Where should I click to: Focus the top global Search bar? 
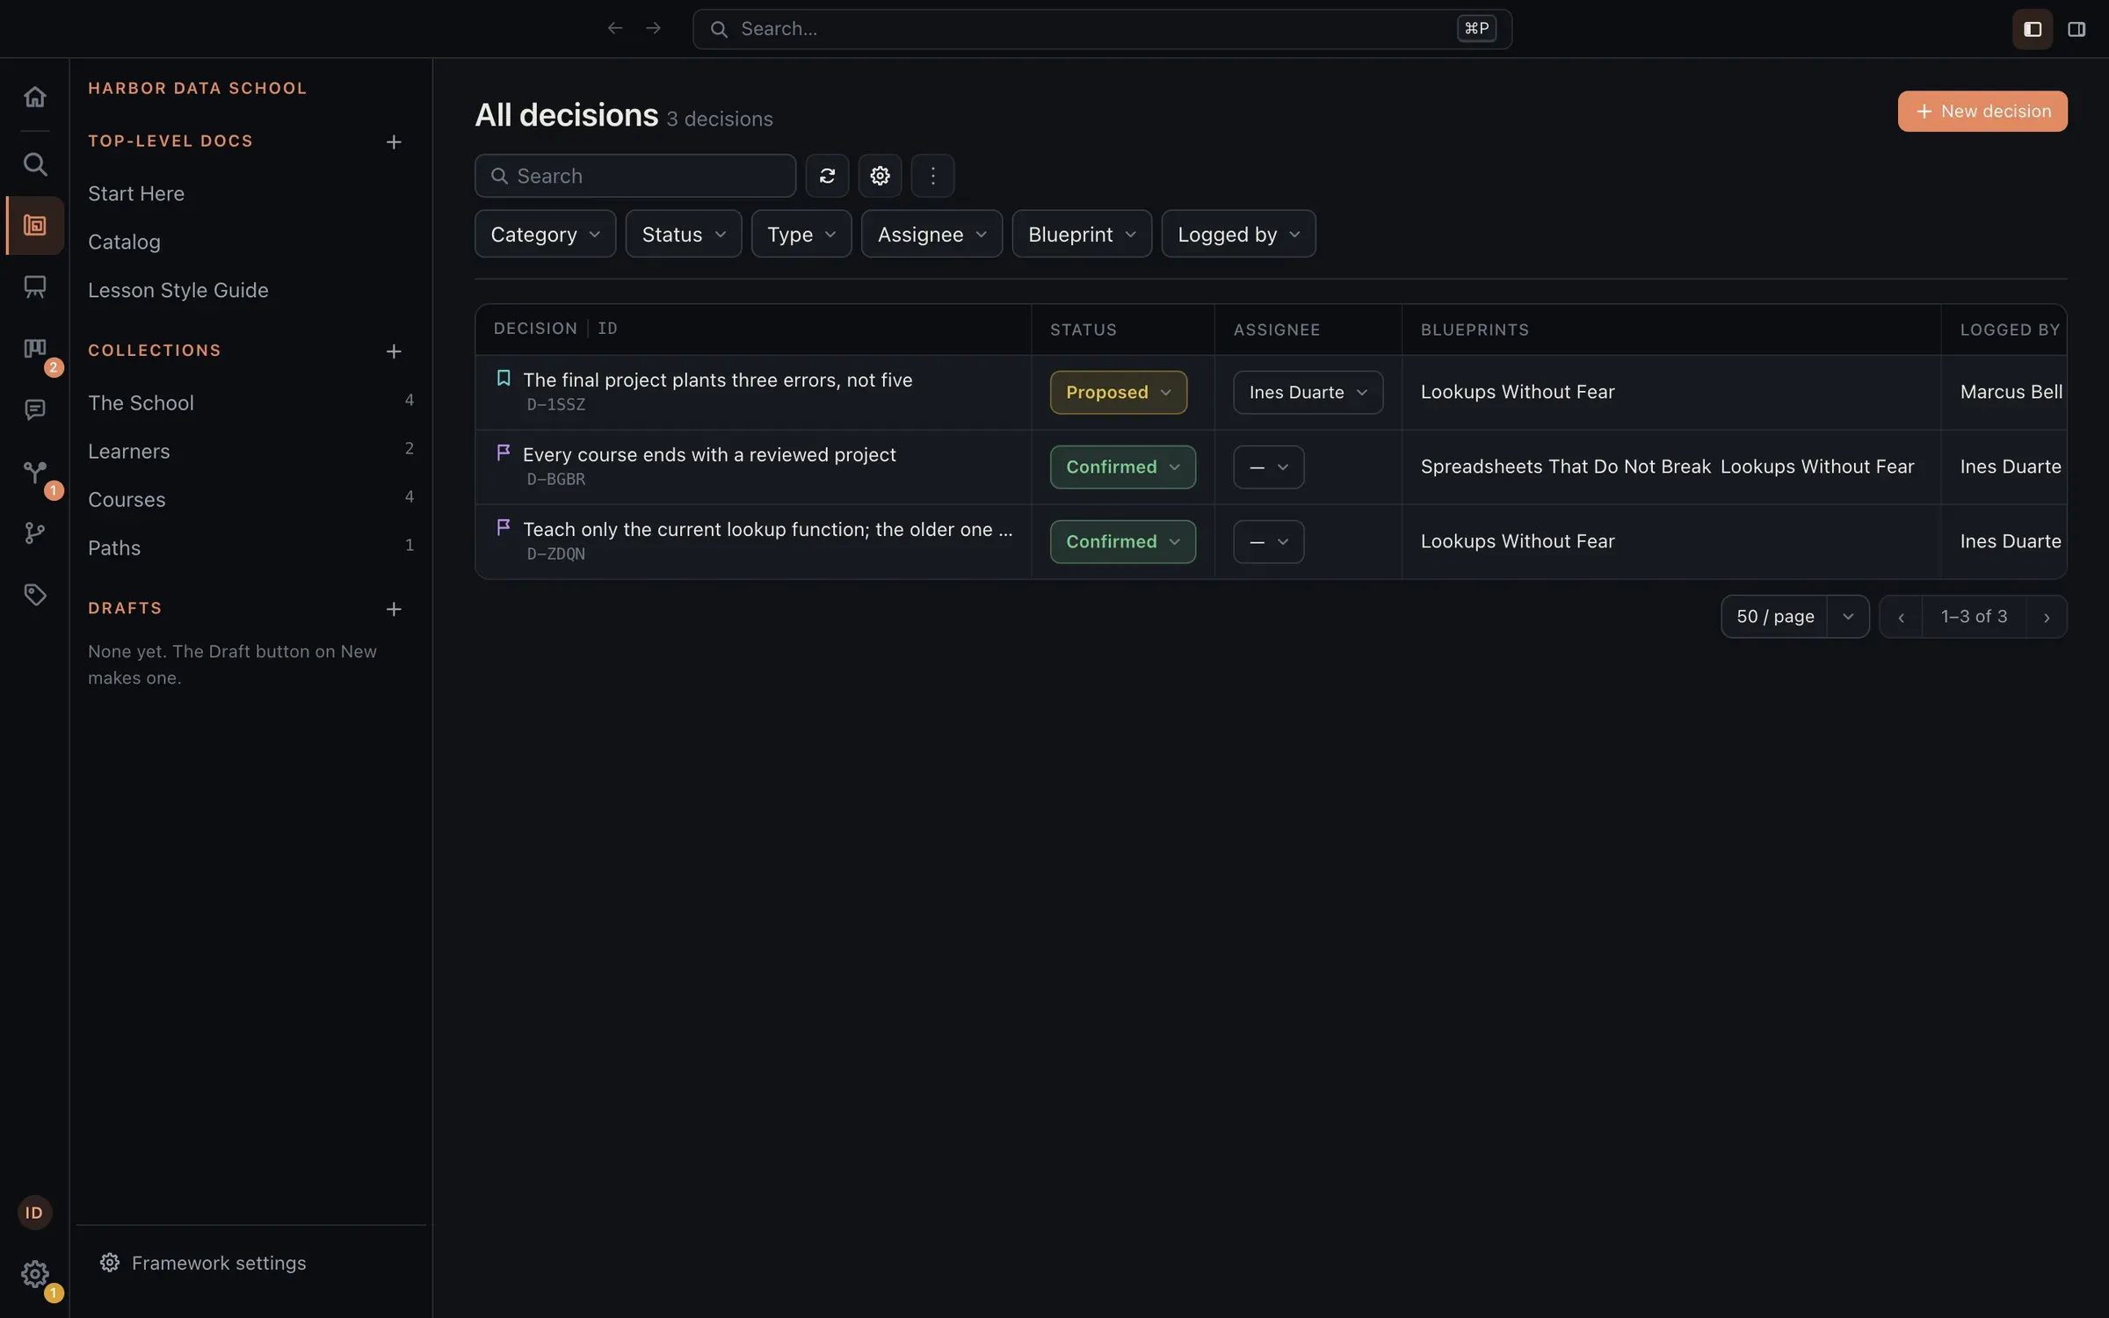pyautogui.click(x=1102, y=29)
